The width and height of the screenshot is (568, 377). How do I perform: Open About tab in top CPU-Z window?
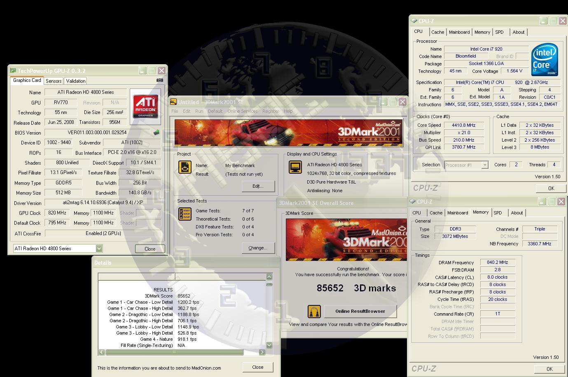pyautogui.click(x=519, y=32)
